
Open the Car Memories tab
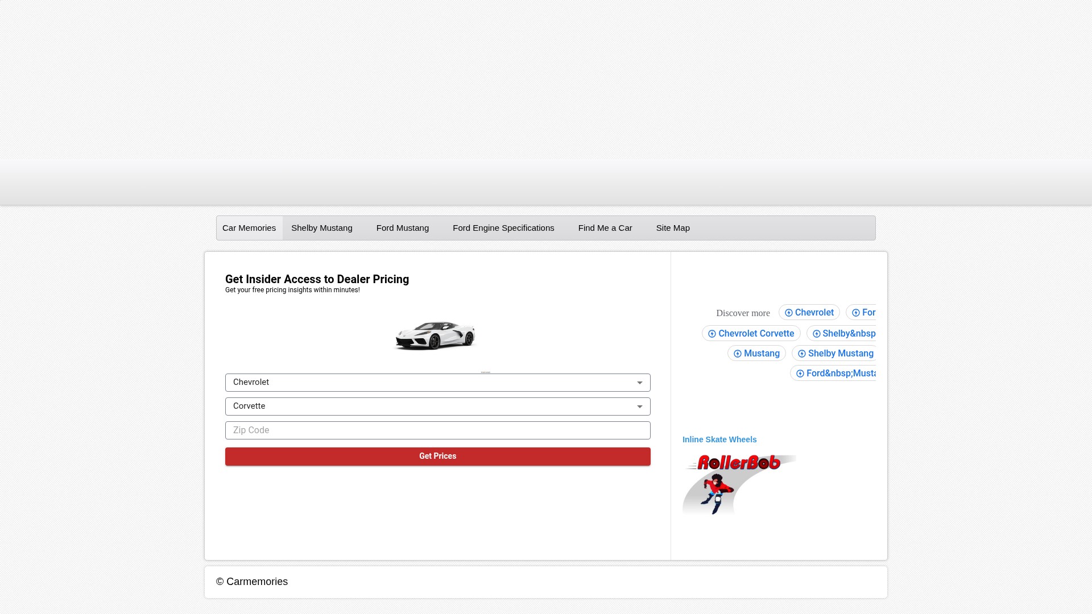tap(249, 228)
